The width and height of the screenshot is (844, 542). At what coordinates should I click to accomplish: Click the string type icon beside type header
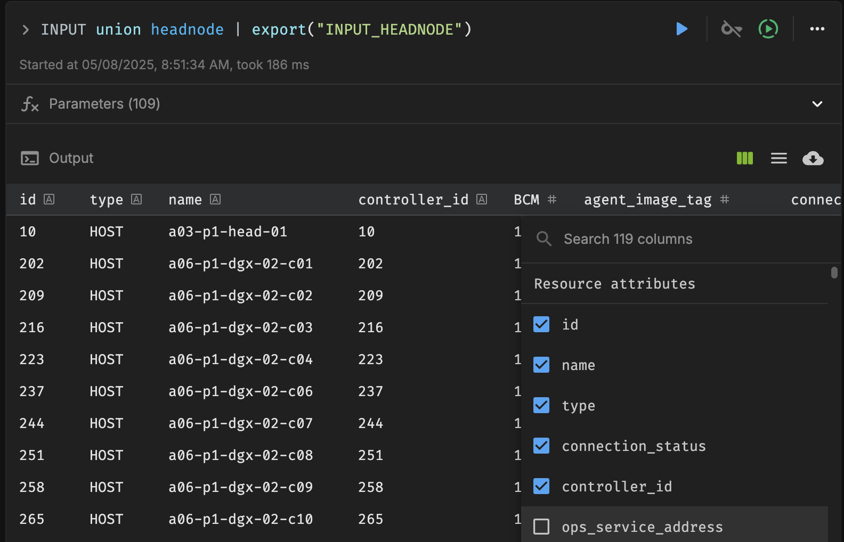pos(136,200)
